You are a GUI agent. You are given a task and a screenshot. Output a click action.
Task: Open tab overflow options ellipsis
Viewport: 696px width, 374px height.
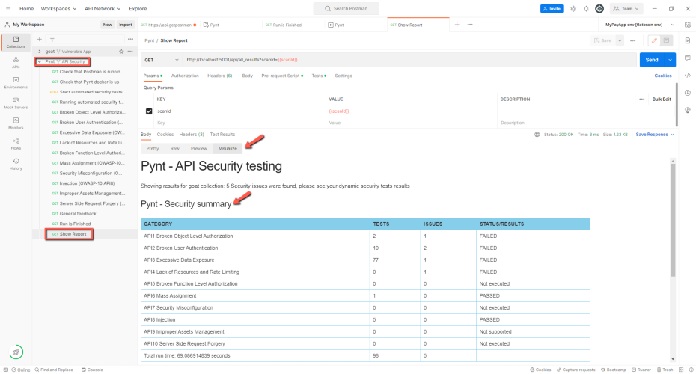470,25
